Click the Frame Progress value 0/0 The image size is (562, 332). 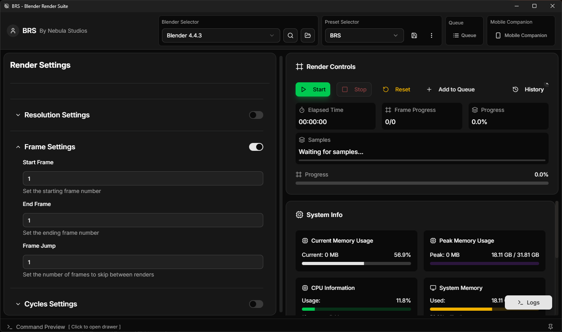tap(391, 122)
